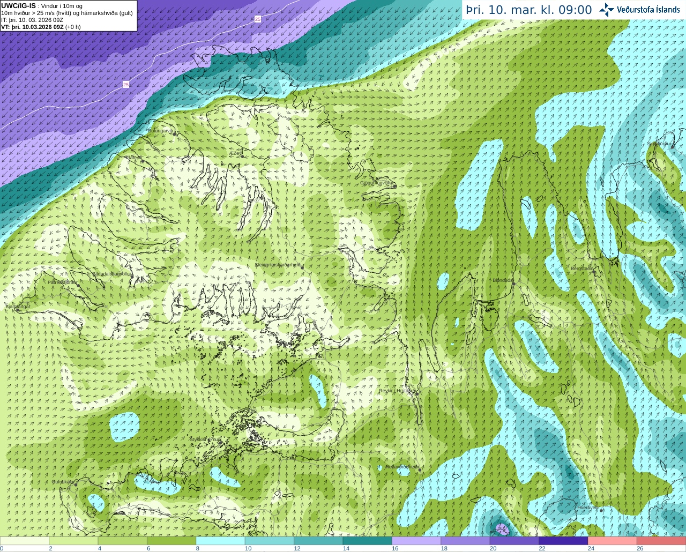The height and width of the screenshot is (552, 686).
Task: Click the Holtavörðuheiði station label
Action: click(402, 467)
